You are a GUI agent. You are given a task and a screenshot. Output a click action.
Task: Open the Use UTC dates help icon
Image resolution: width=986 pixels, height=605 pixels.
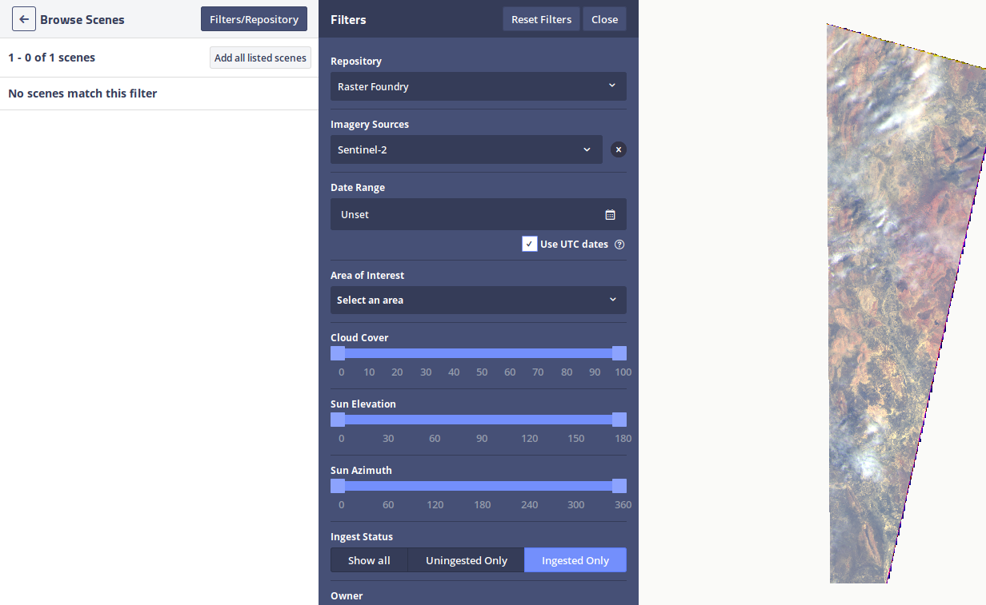619,245
